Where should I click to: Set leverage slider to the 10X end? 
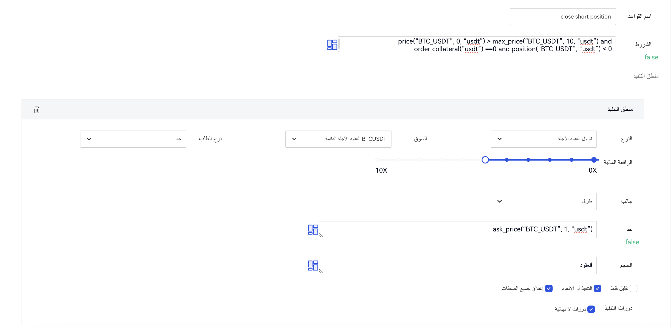[x=377, y=160]
